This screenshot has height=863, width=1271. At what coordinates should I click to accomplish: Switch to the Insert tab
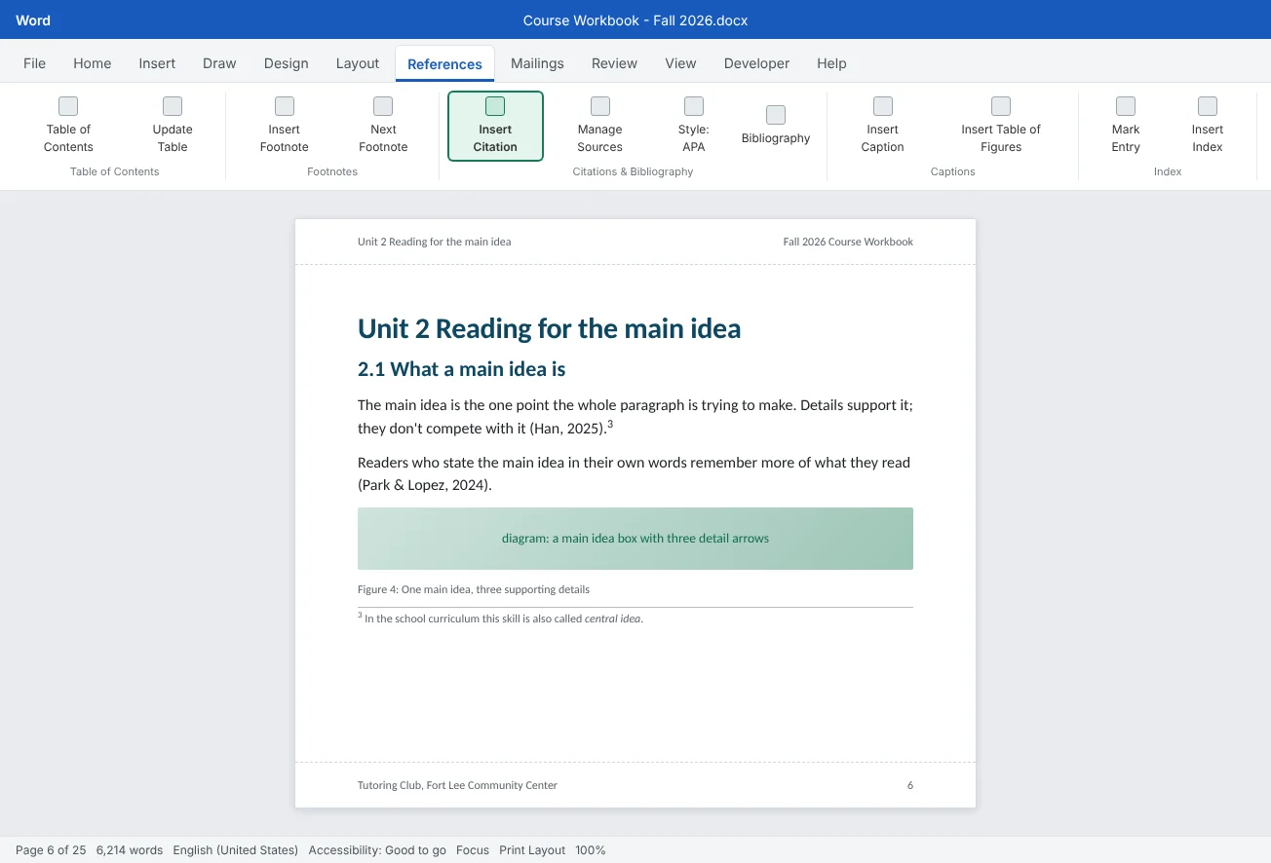[157, 63]
